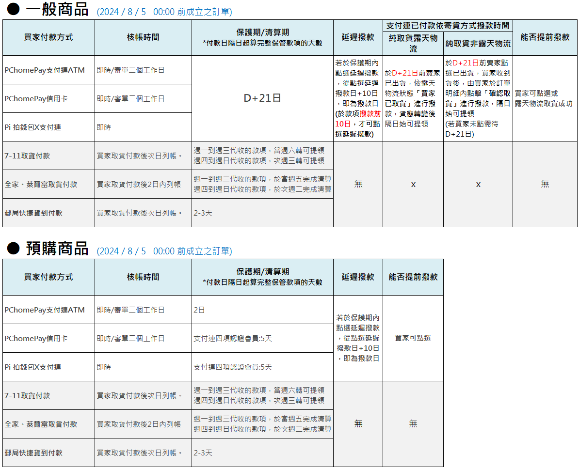
Task: Click blue date note next to 預購商品 heading
Action: click(164, 251)
